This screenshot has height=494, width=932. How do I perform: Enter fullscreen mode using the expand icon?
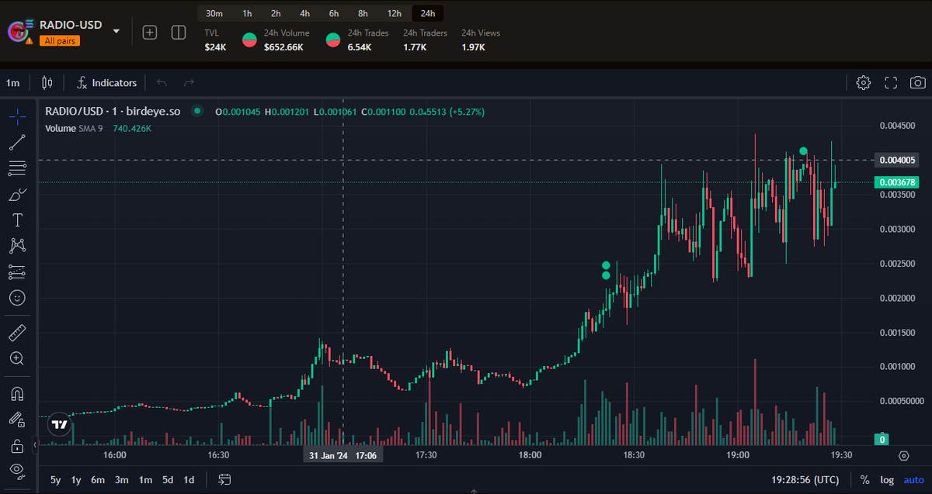click(x=890, y=82)
